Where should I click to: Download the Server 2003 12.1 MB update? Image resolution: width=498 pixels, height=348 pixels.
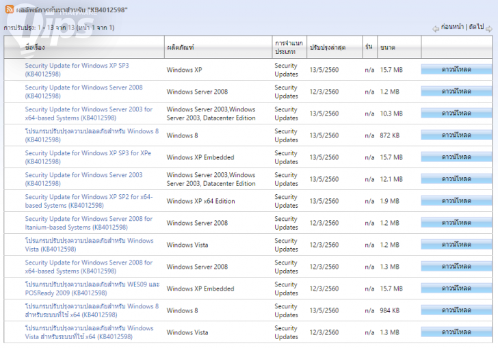click(x=456, y=178)
